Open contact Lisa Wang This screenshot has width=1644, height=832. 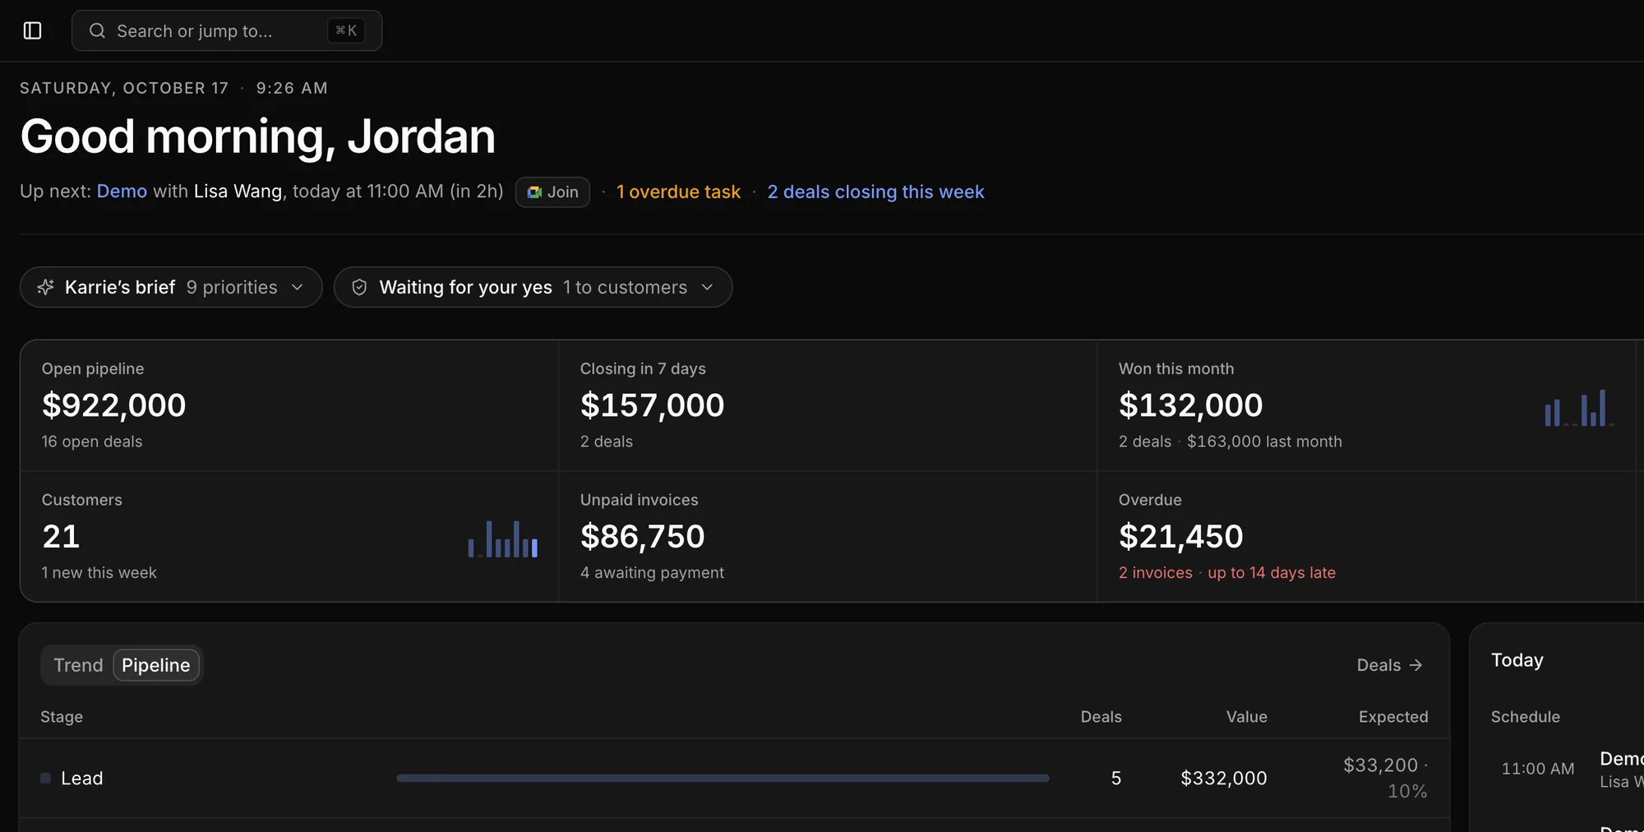pyautogui.click(x=238, y=191)
